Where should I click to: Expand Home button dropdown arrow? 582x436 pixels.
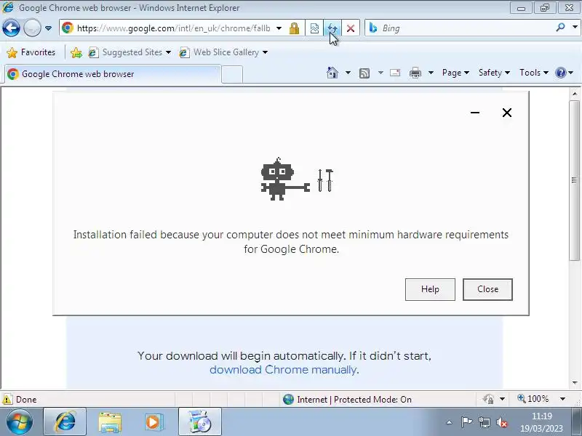point(348,73)
